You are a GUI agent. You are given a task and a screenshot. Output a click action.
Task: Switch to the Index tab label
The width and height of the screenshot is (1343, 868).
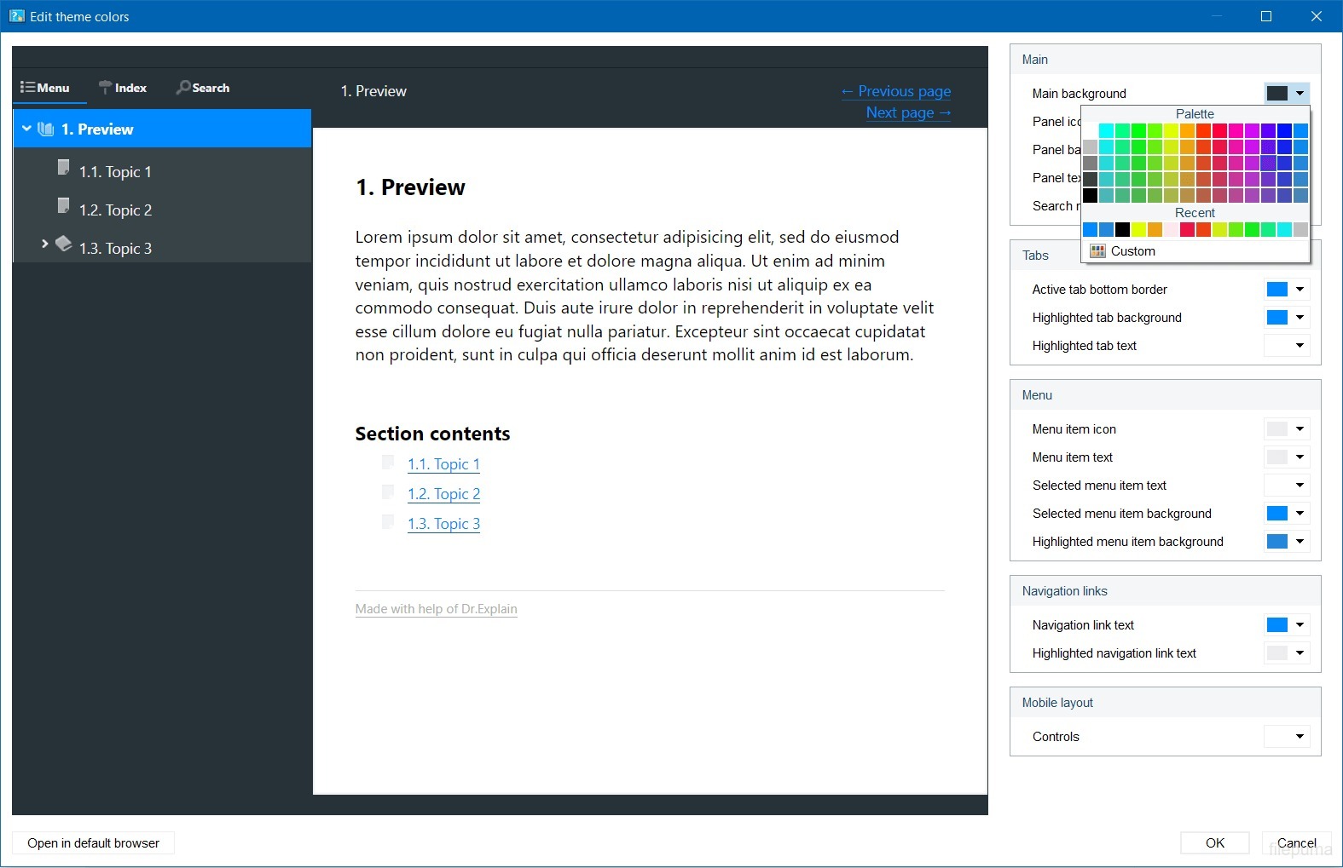(x=130, y=88)
